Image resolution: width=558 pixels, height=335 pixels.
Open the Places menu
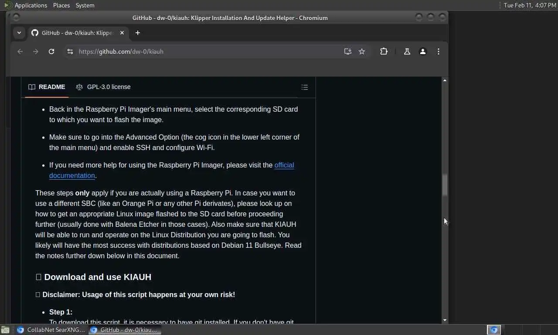pyautogui.click(x=61, y=5)
